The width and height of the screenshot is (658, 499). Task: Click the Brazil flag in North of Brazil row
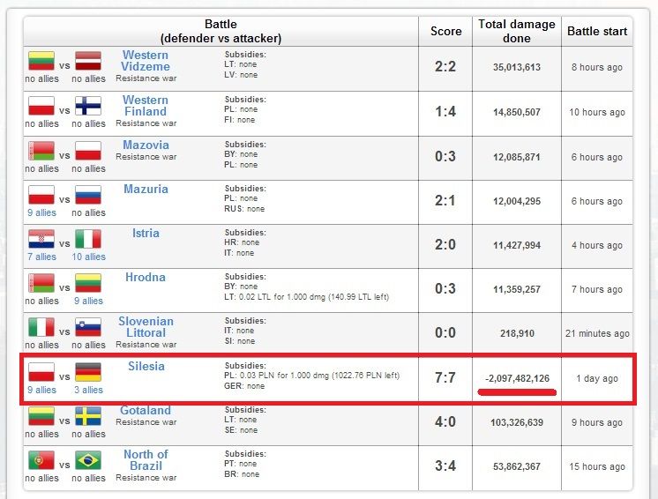[x=88, y=460]
